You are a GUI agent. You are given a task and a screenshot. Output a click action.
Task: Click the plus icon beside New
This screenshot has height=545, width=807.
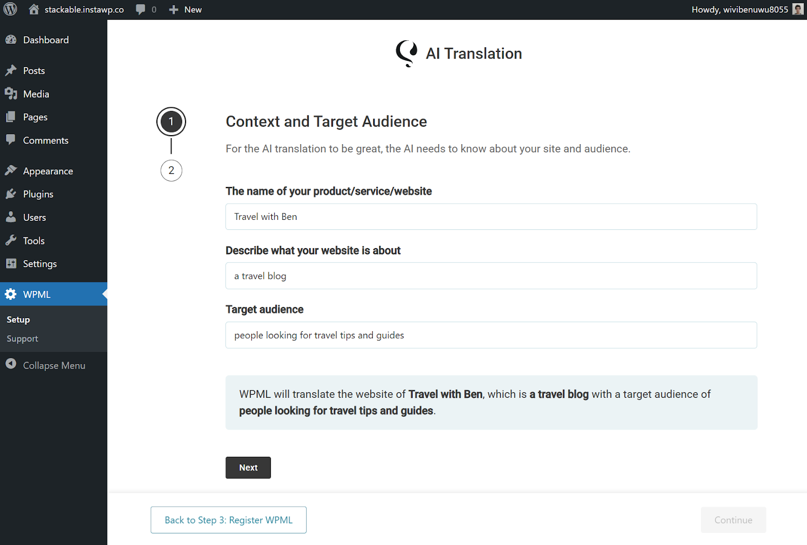[174, 10]
